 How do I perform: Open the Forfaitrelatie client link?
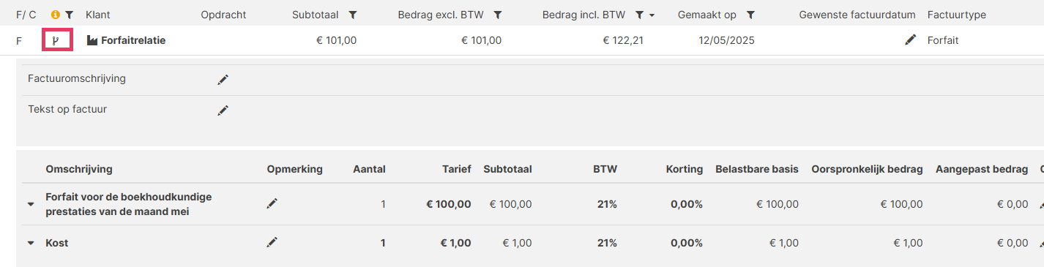coord(133,41)
